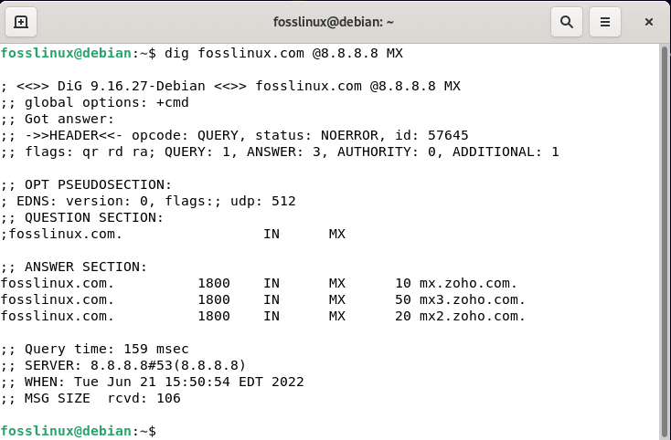
Task: Click the global options: +cmd line
Action: [94, 102]
